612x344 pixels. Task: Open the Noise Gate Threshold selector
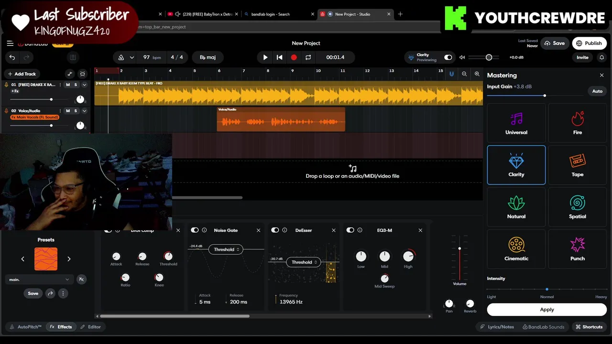pos(226,249)
